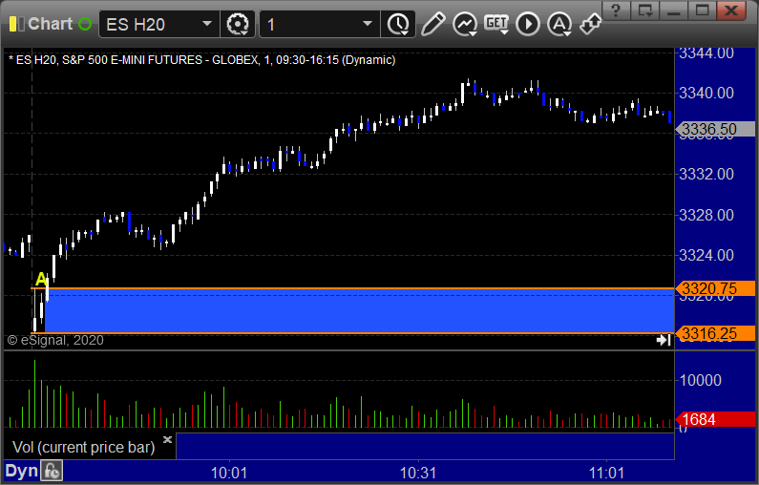The image size is (759, 485).
Task: Minimize the chart window
Action: (x=674, y=11)
